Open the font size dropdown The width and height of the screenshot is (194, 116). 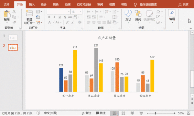[81, 12]
